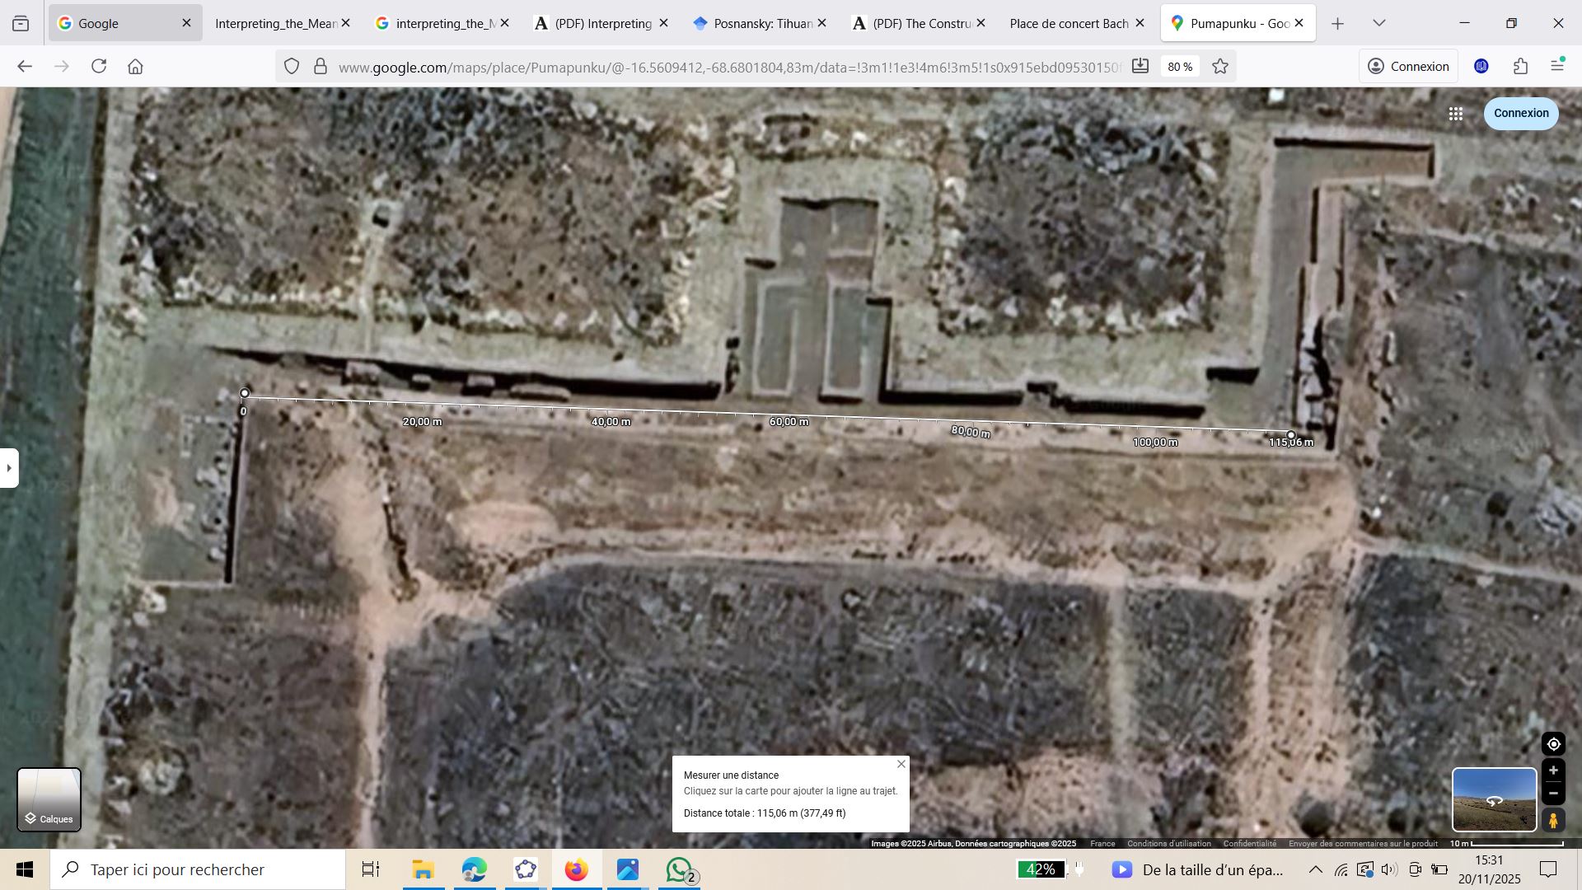The image size is (1582, 890).
Task: Click the blue Connexion button on map
Action: click(1520, 114)
